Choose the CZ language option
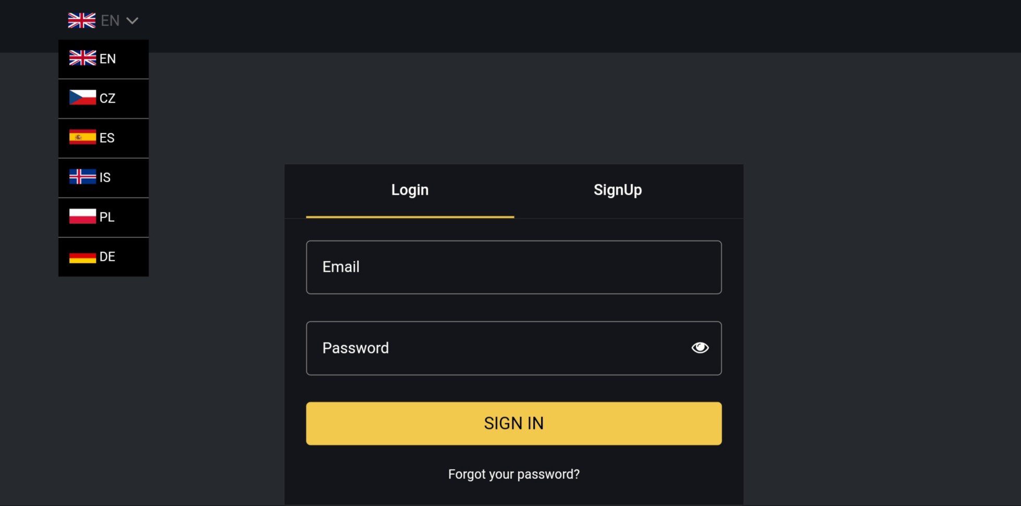The height and width of the screenshot is (506, 1021). coord(104,98)
